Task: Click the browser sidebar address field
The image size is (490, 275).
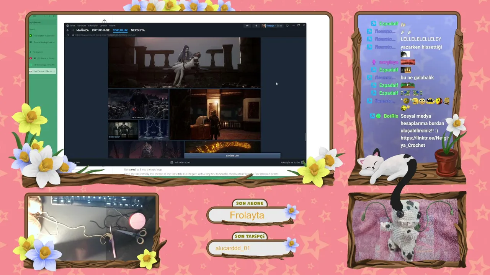Action: pos(42,22)
